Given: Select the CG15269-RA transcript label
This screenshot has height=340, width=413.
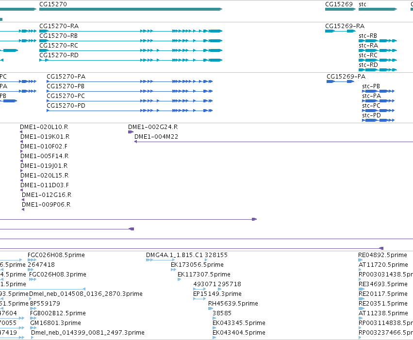Looking at the screenshot, I should (345, 26).
